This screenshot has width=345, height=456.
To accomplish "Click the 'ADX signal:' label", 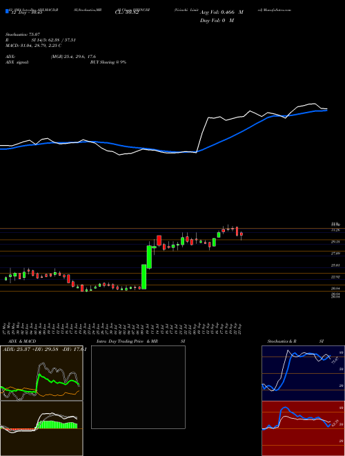I will [x=17, y=62].
